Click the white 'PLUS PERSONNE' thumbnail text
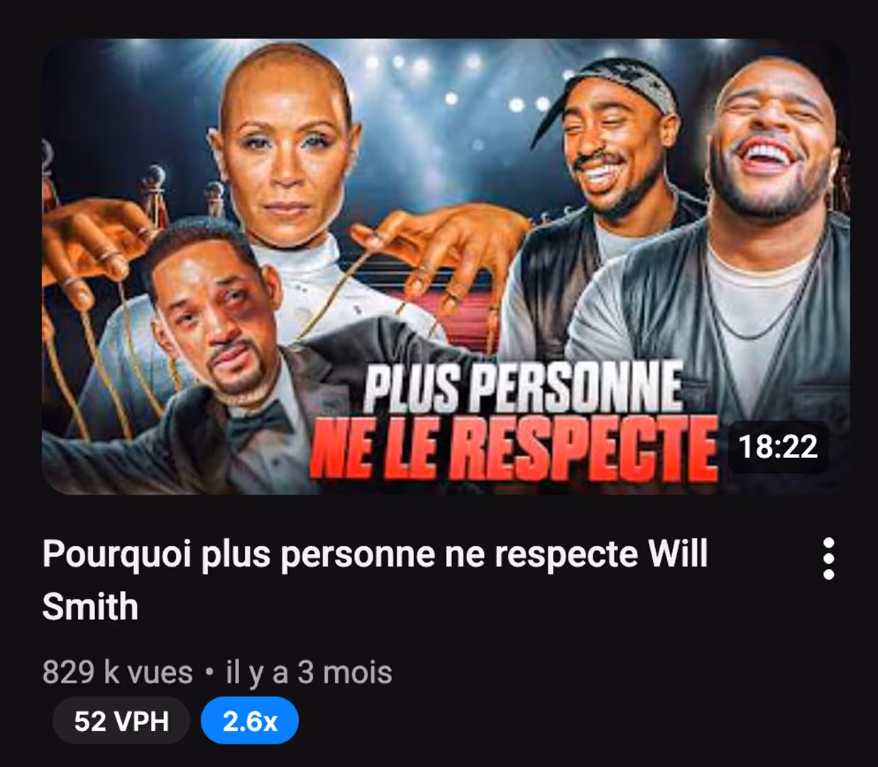 click(x=523, y=388)
